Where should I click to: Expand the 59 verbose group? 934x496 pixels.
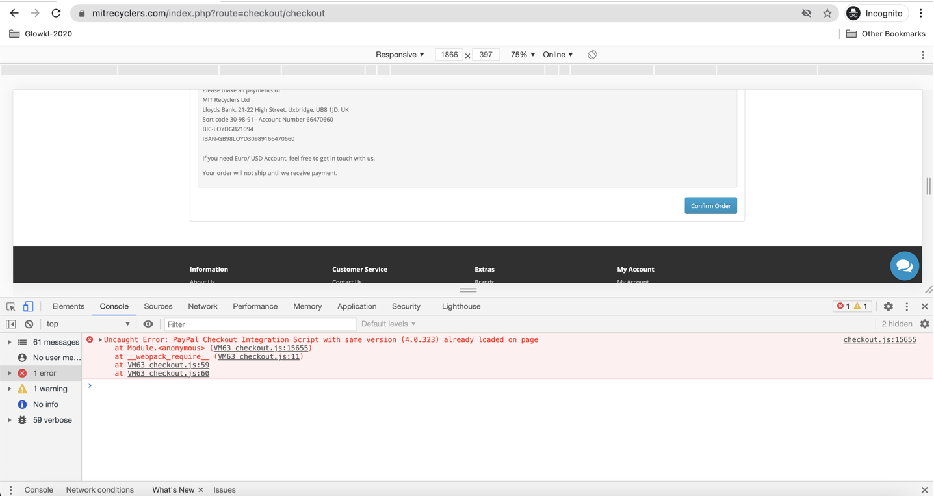point(9,420)
